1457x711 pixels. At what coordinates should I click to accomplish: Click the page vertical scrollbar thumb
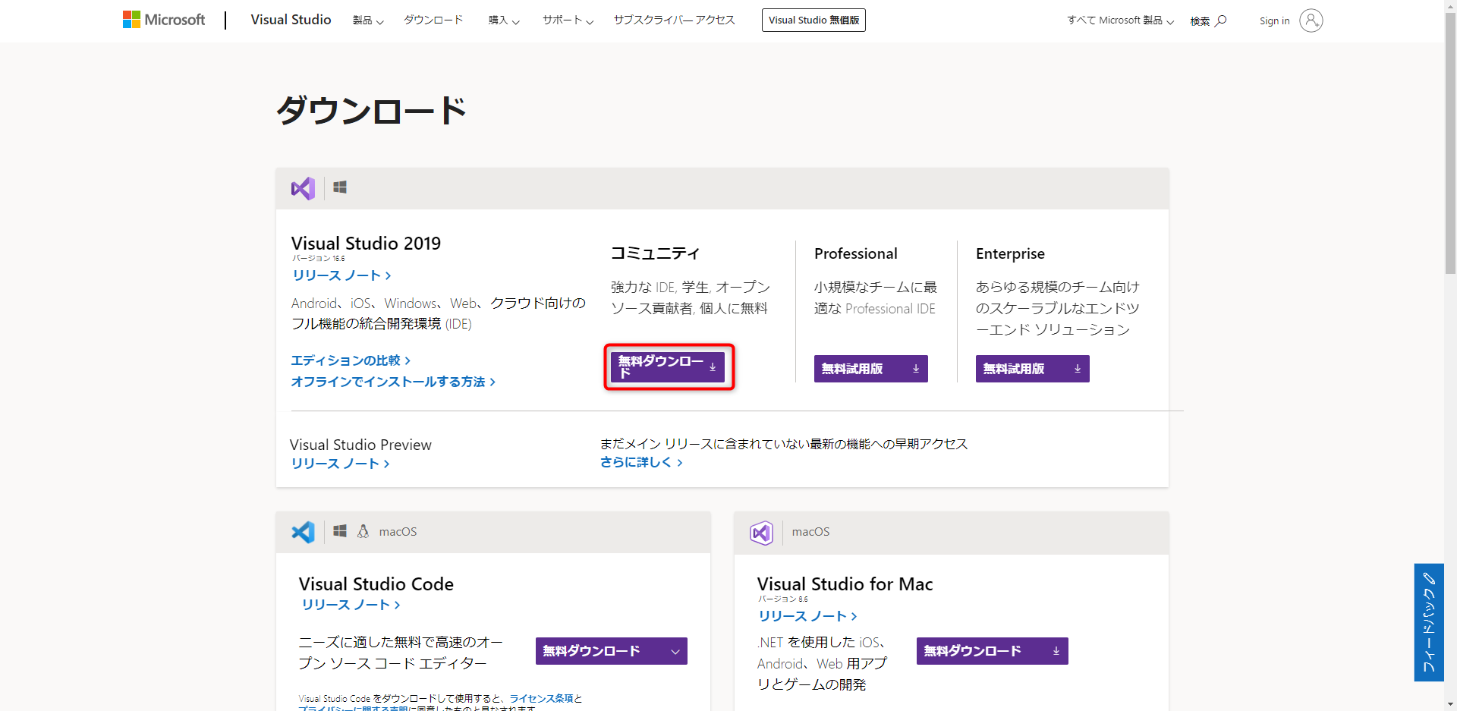pyautogui.click(x=1450, y=144)
